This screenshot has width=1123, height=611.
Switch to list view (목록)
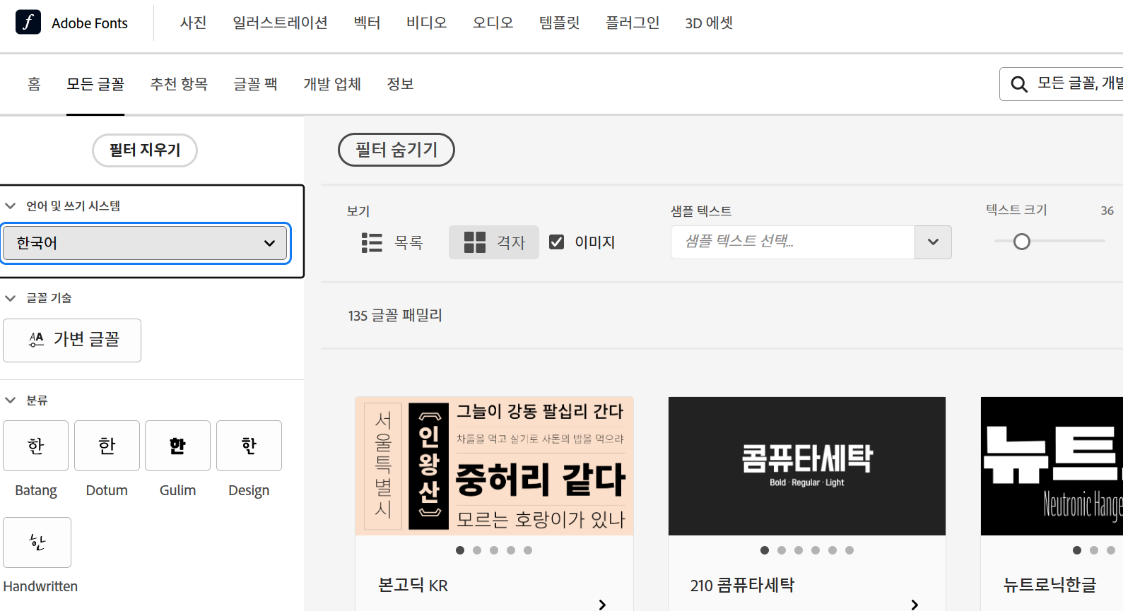392,242
